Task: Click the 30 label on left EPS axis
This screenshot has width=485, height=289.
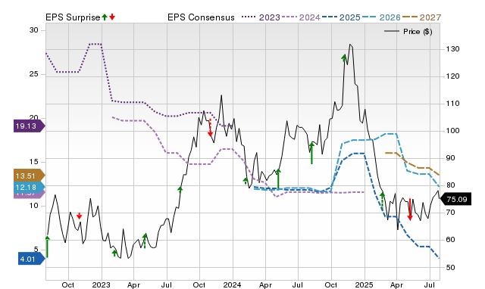Action: [x=34, y=30]
